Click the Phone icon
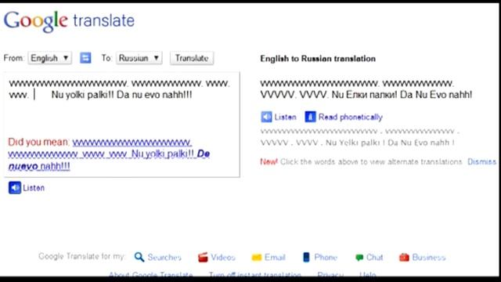501x282 pixels. click(x=306, y=257)
